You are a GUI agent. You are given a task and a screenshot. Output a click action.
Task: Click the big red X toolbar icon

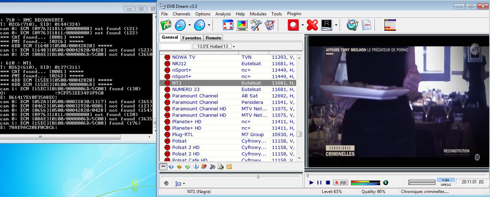pos(312,25)
